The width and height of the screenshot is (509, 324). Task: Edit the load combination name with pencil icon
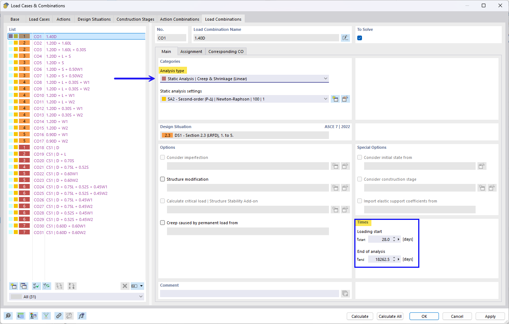[345, 38]
